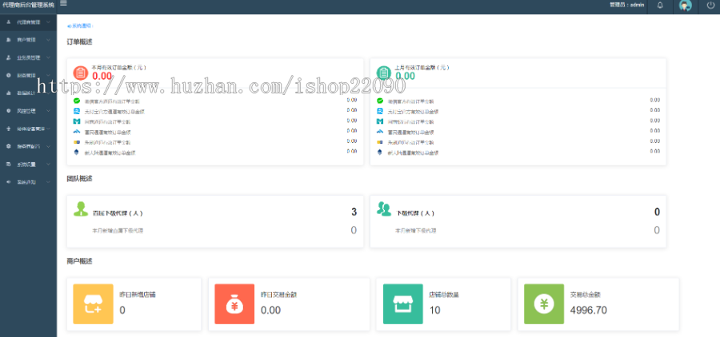The image size is (720, 337).
Task: Click the red 0.00 monthly amount
Action: click(102, 76)
